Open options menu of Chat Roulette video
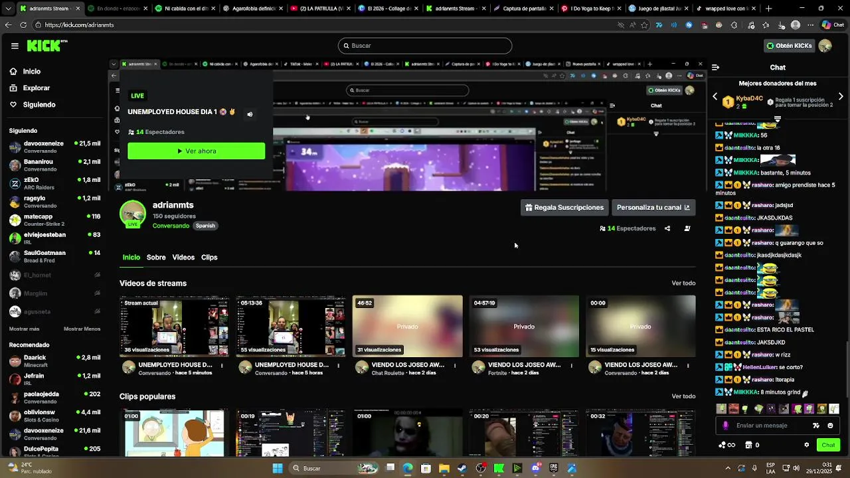 pos(455,365)
